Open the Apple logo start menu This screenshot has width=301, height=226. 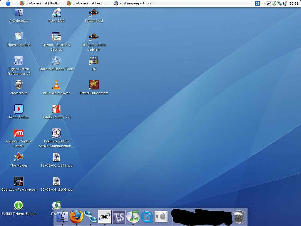tap(8, 3)
